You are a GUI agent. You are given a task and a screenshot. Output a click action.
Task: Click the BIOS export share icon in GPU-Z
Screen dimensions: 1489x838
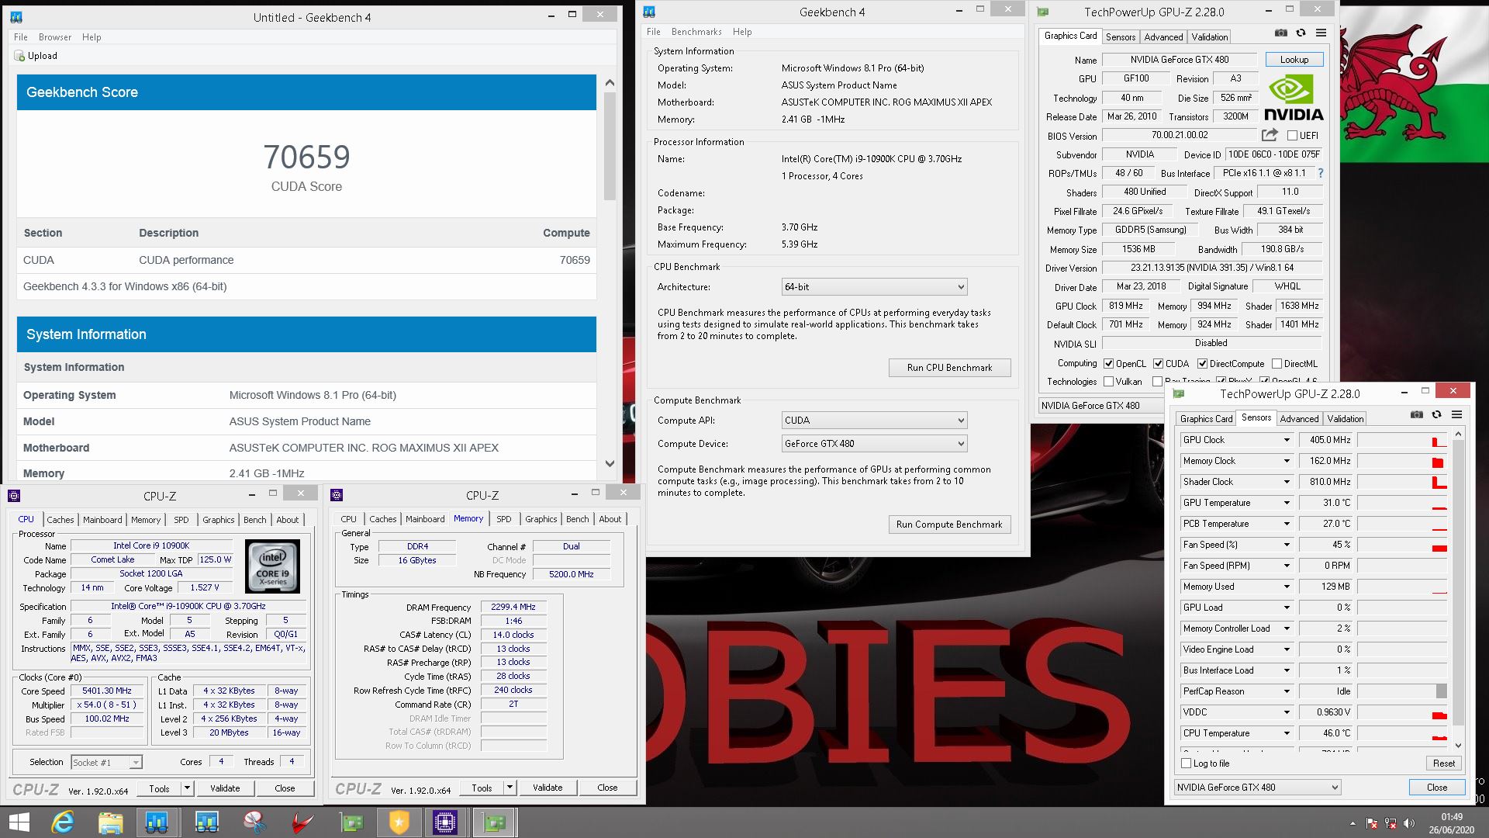click(1270, 135)
